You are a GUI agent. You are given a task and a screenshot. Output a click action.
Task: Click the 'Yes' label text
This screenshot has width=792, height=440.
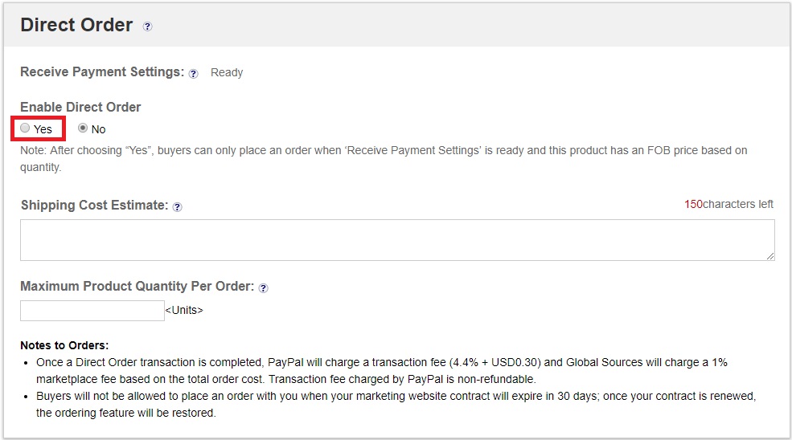43,129
